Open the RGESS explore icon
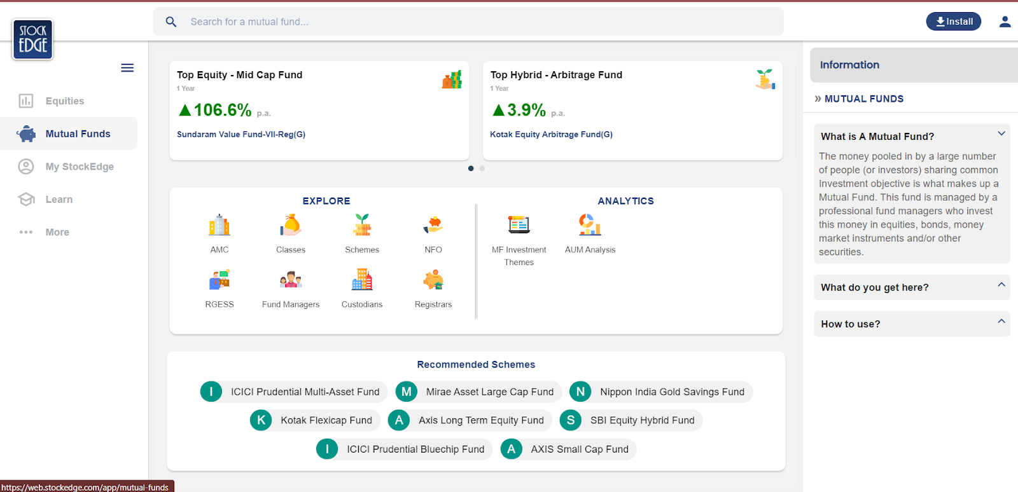Image resolution: width=1018 pixels, height=492 pixels. tap(220, 280)
